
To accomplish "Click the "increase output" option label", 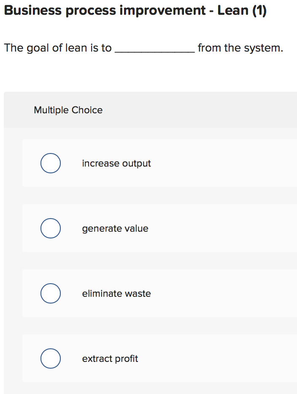I will 116,163.
